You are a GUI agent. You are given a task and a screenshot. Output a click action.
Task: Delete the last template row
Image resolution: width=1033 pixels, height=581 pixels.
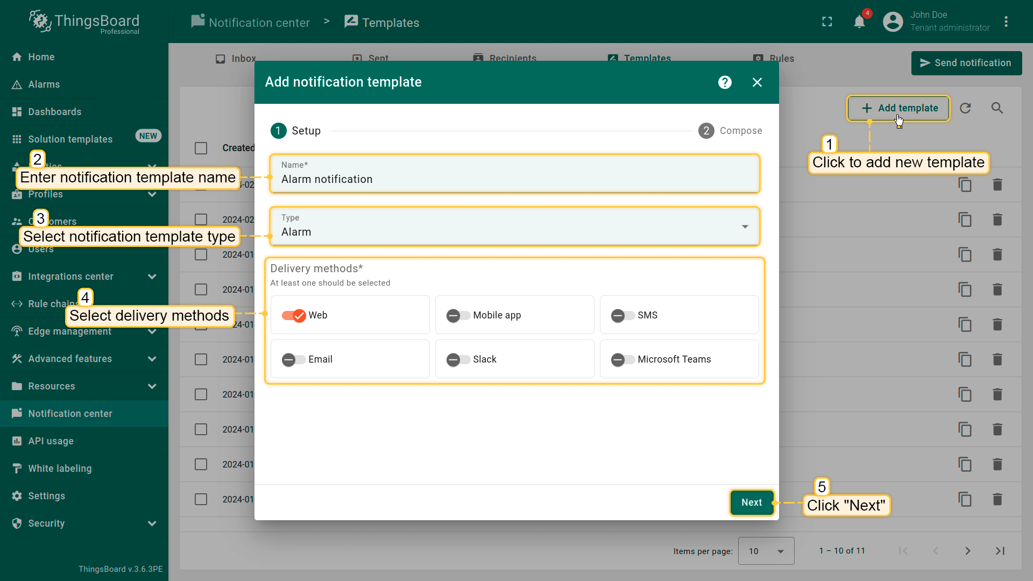coord(997,499)
